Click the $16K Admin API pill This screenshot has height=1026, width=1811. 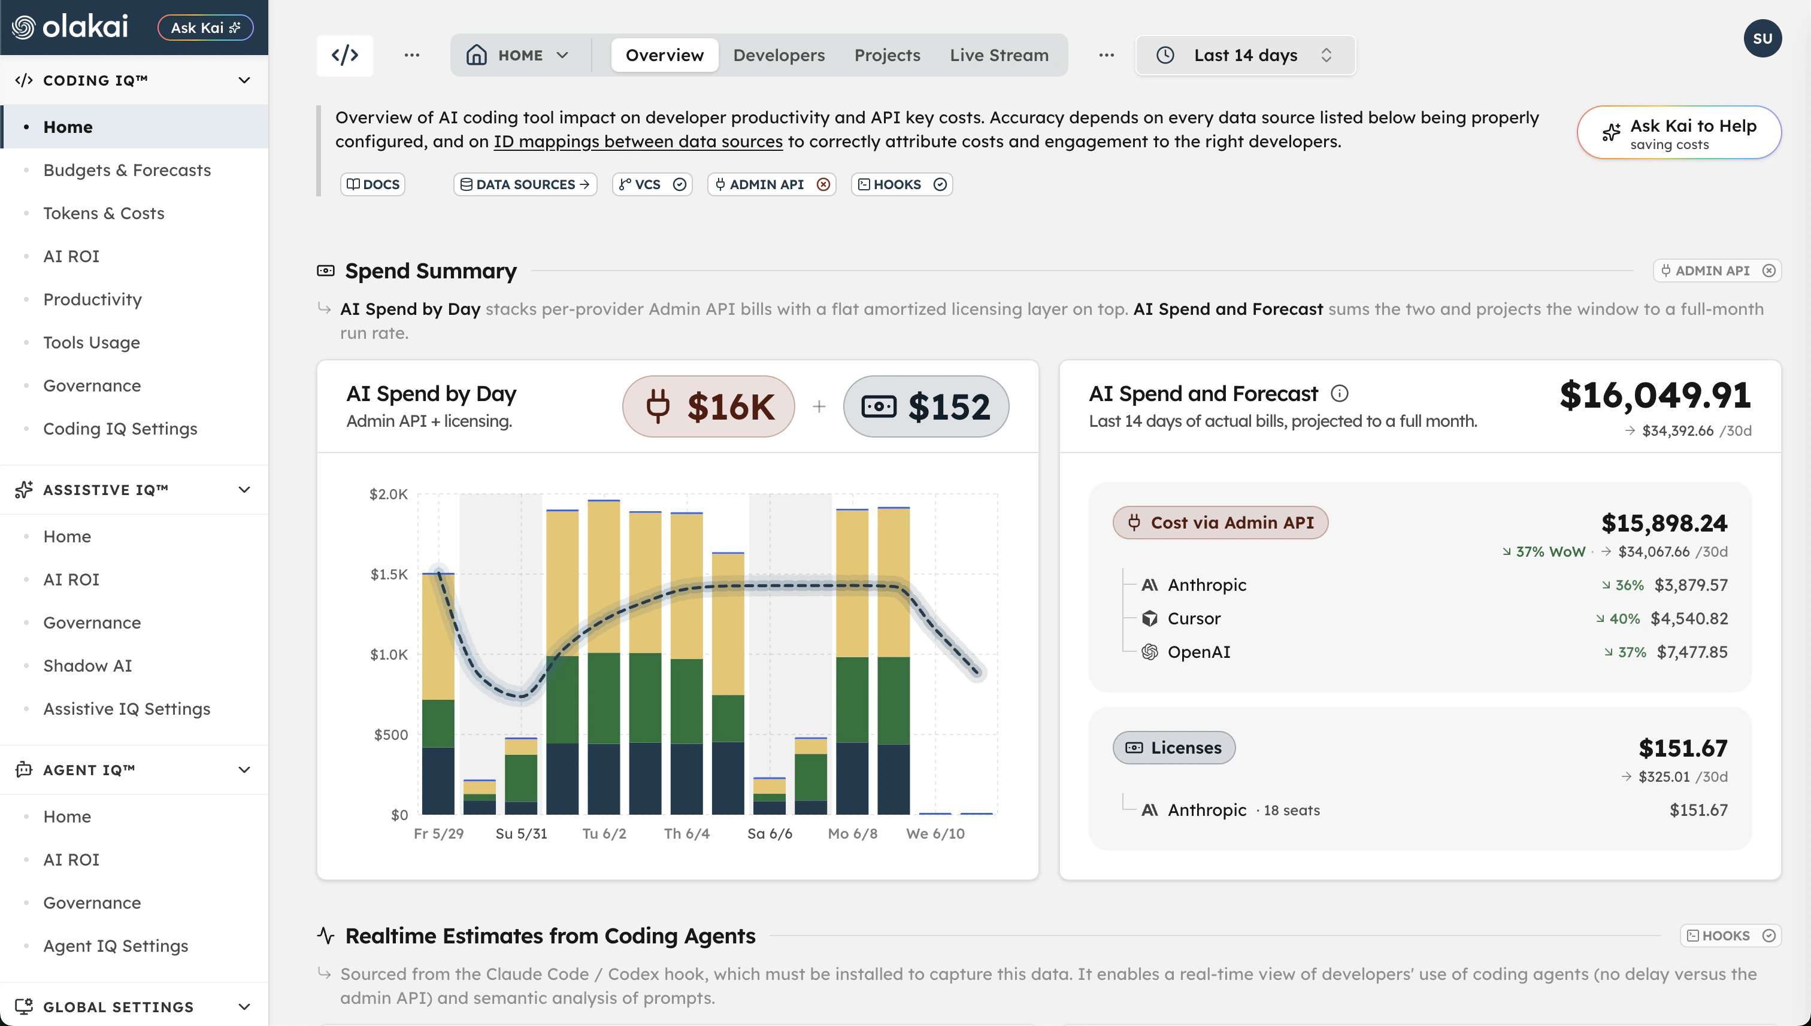pyautogui.click(x=708, y=406)
